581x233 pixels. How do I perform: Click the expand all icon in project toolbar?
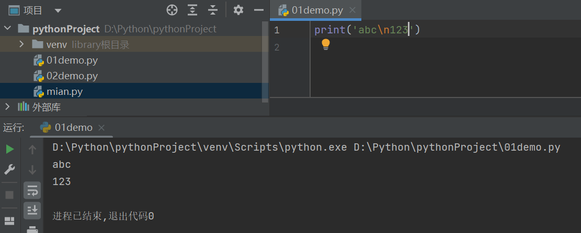(192, 10)
